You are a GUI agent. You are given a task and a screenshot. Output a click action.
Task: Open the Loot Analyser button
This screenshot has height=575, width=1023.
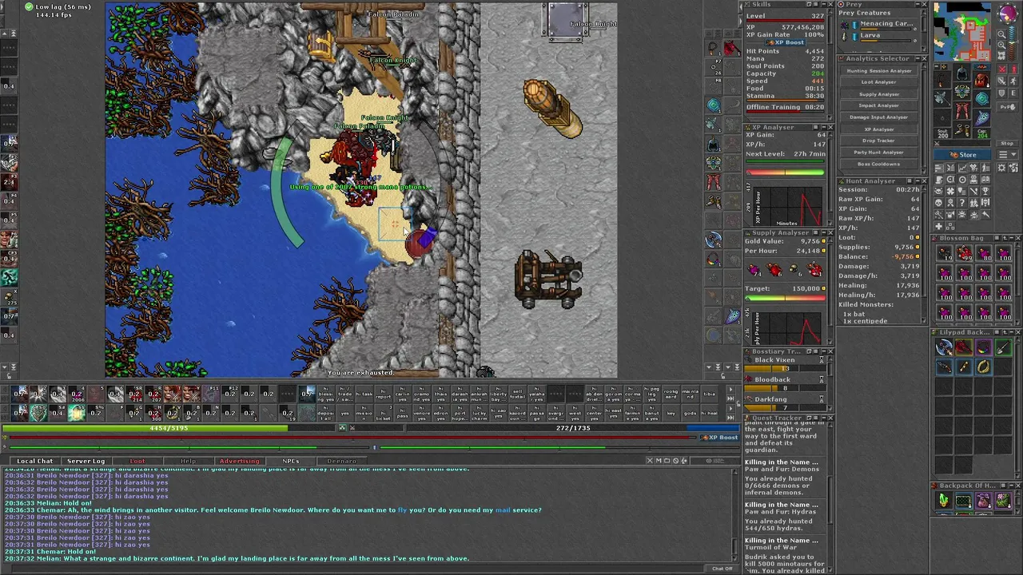coord(879,82)
